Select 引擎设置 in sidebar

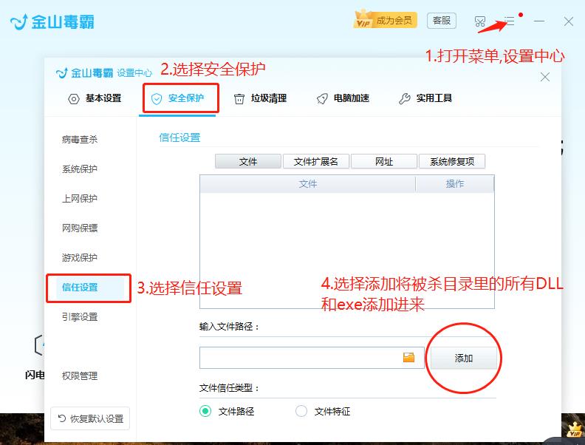click(80, 317)
